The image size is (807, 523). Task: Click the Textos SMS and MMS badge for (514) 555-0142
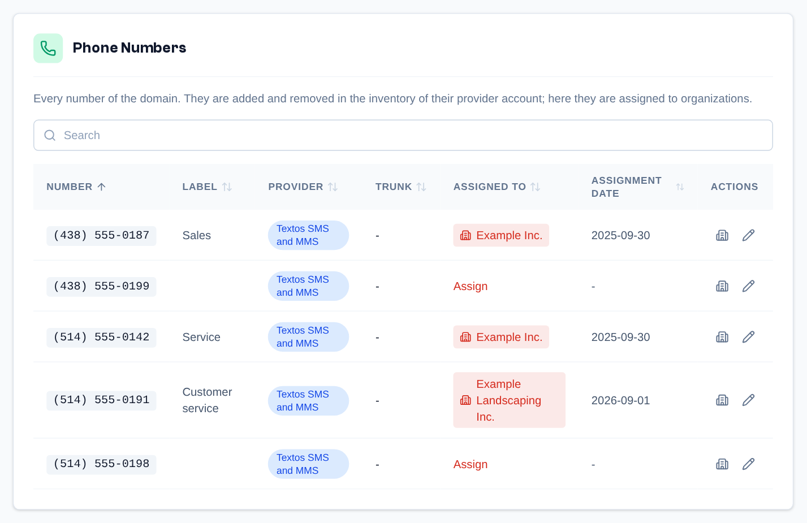[308, 337]
